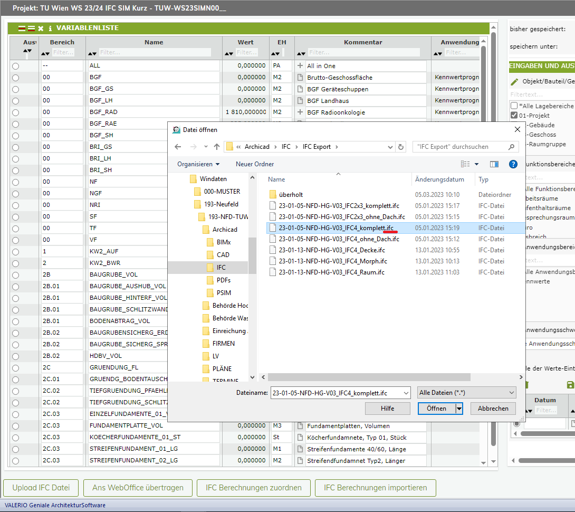Click the Upload IFC Datei button
The width and height of the screenshot is (575, 512).
pyautogui.click(x=41, y=488)
